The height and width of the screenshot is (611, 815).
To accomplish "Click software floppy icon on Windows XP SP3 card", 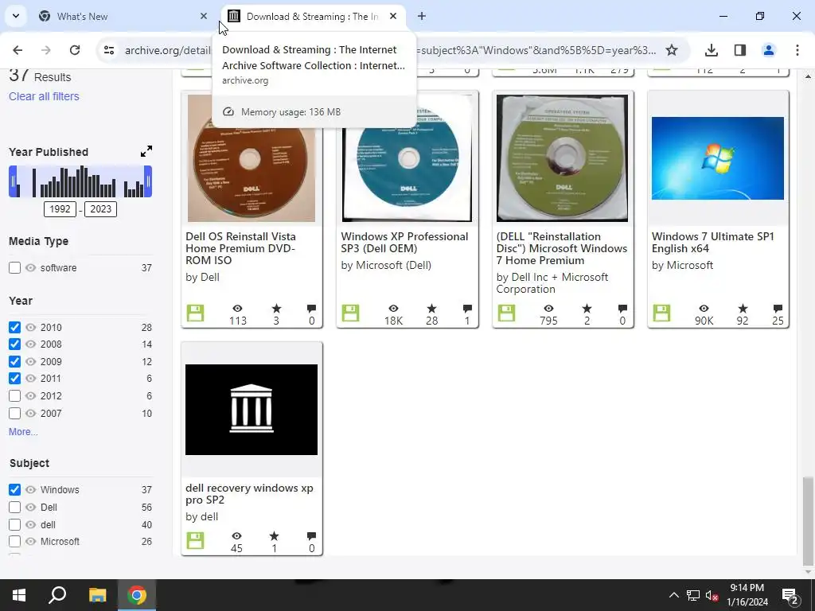I will (351, 313).
